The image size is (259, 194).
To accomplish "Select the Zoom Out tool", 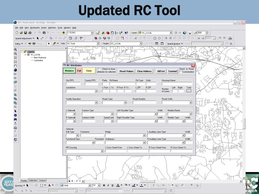I will pos(15,54).
